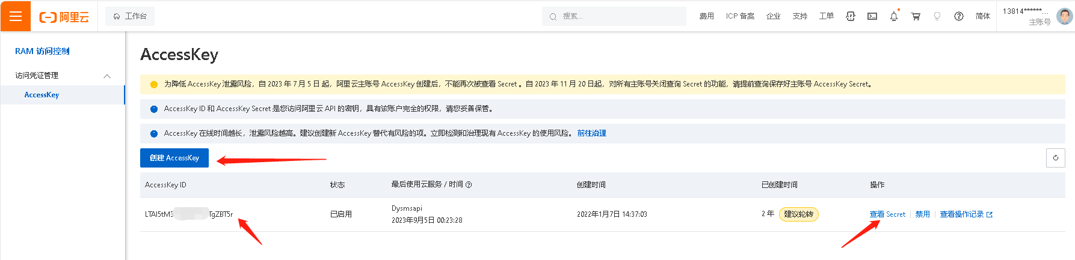Viewport: 1075px width, 260px height.
Task: Click the Dysmsapi service text
Action: tap(407, 208)
